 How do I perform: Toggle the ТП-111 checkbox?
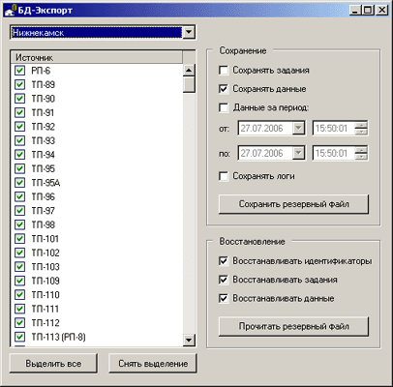point(19,309)
